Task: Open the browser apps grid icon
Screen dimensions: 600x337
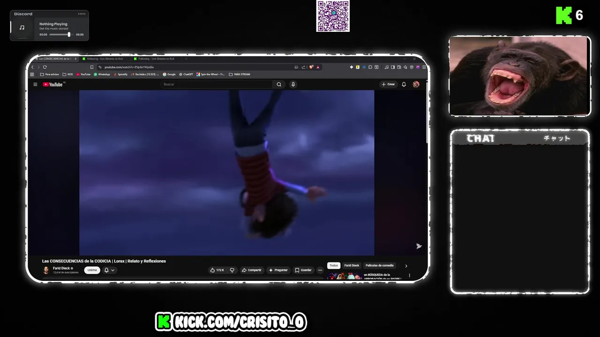Action: coord(32,74)
